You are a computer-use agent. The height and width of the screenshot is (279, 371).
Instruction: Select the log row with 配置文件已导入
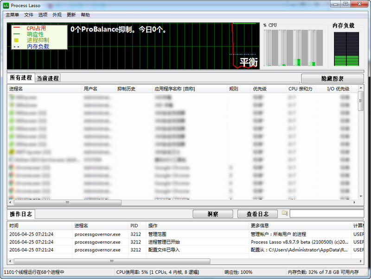185,250
